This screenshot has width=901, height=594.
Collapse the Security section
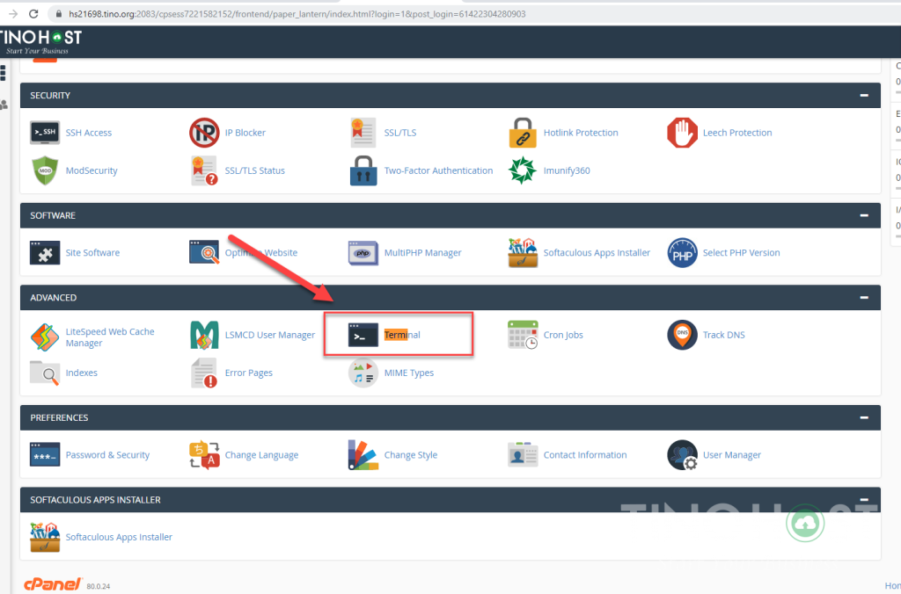pos(864,95)
